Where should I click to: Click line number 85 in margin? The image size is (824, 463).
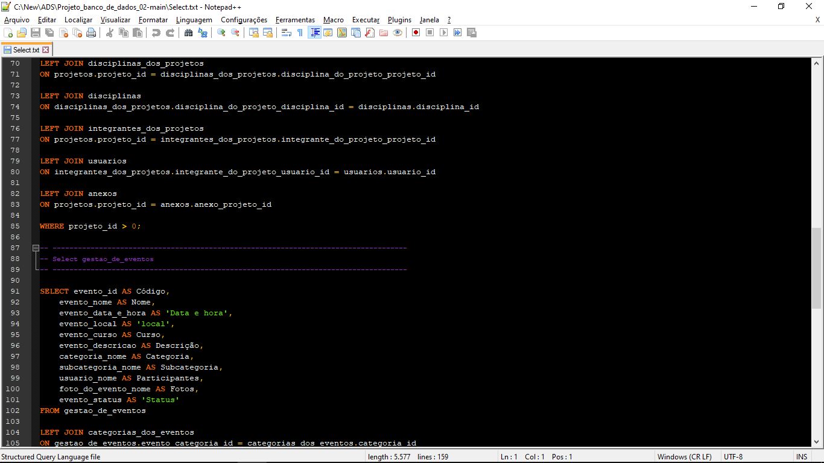click(15, 226)
